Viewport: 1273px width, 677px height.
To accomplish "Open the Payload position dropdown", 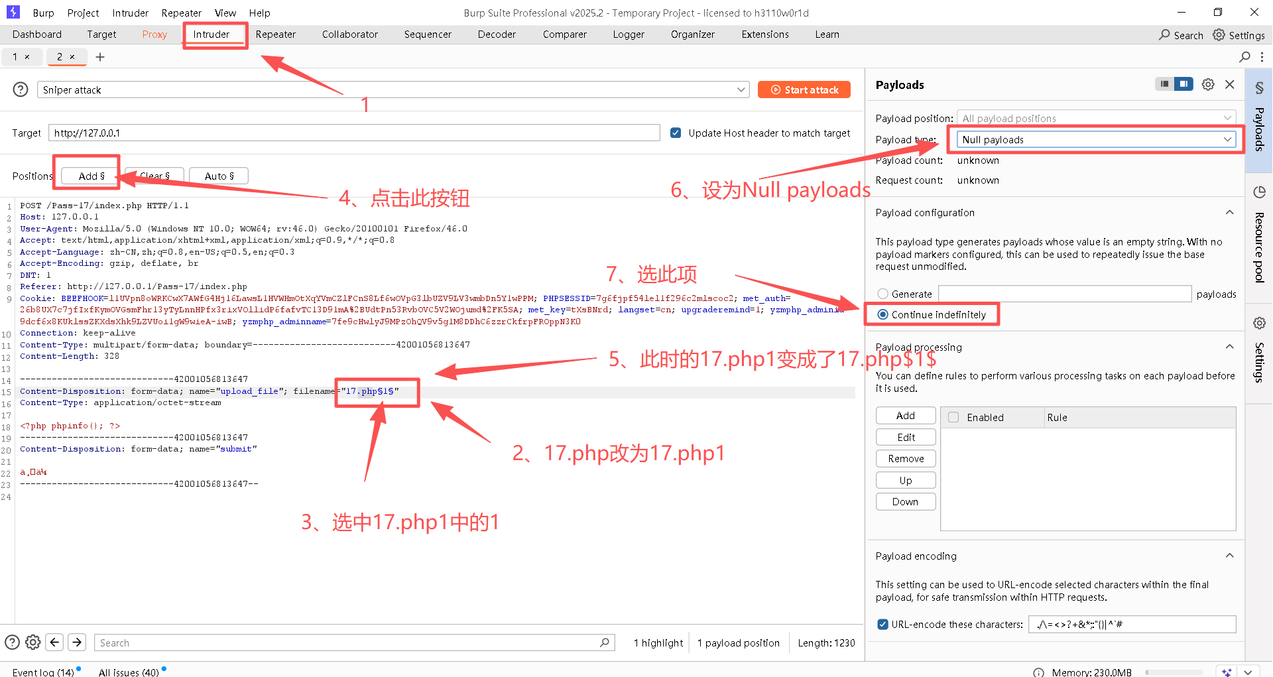I will pos(1097,118).
